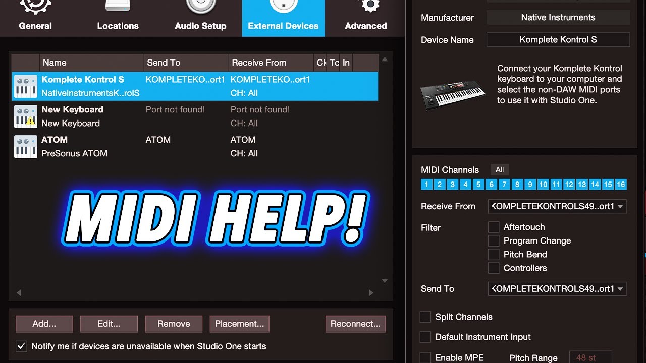The width and height of the screenshot is (646, 363).
Task: Select All MIDI channels button
Action: (500, 170)
